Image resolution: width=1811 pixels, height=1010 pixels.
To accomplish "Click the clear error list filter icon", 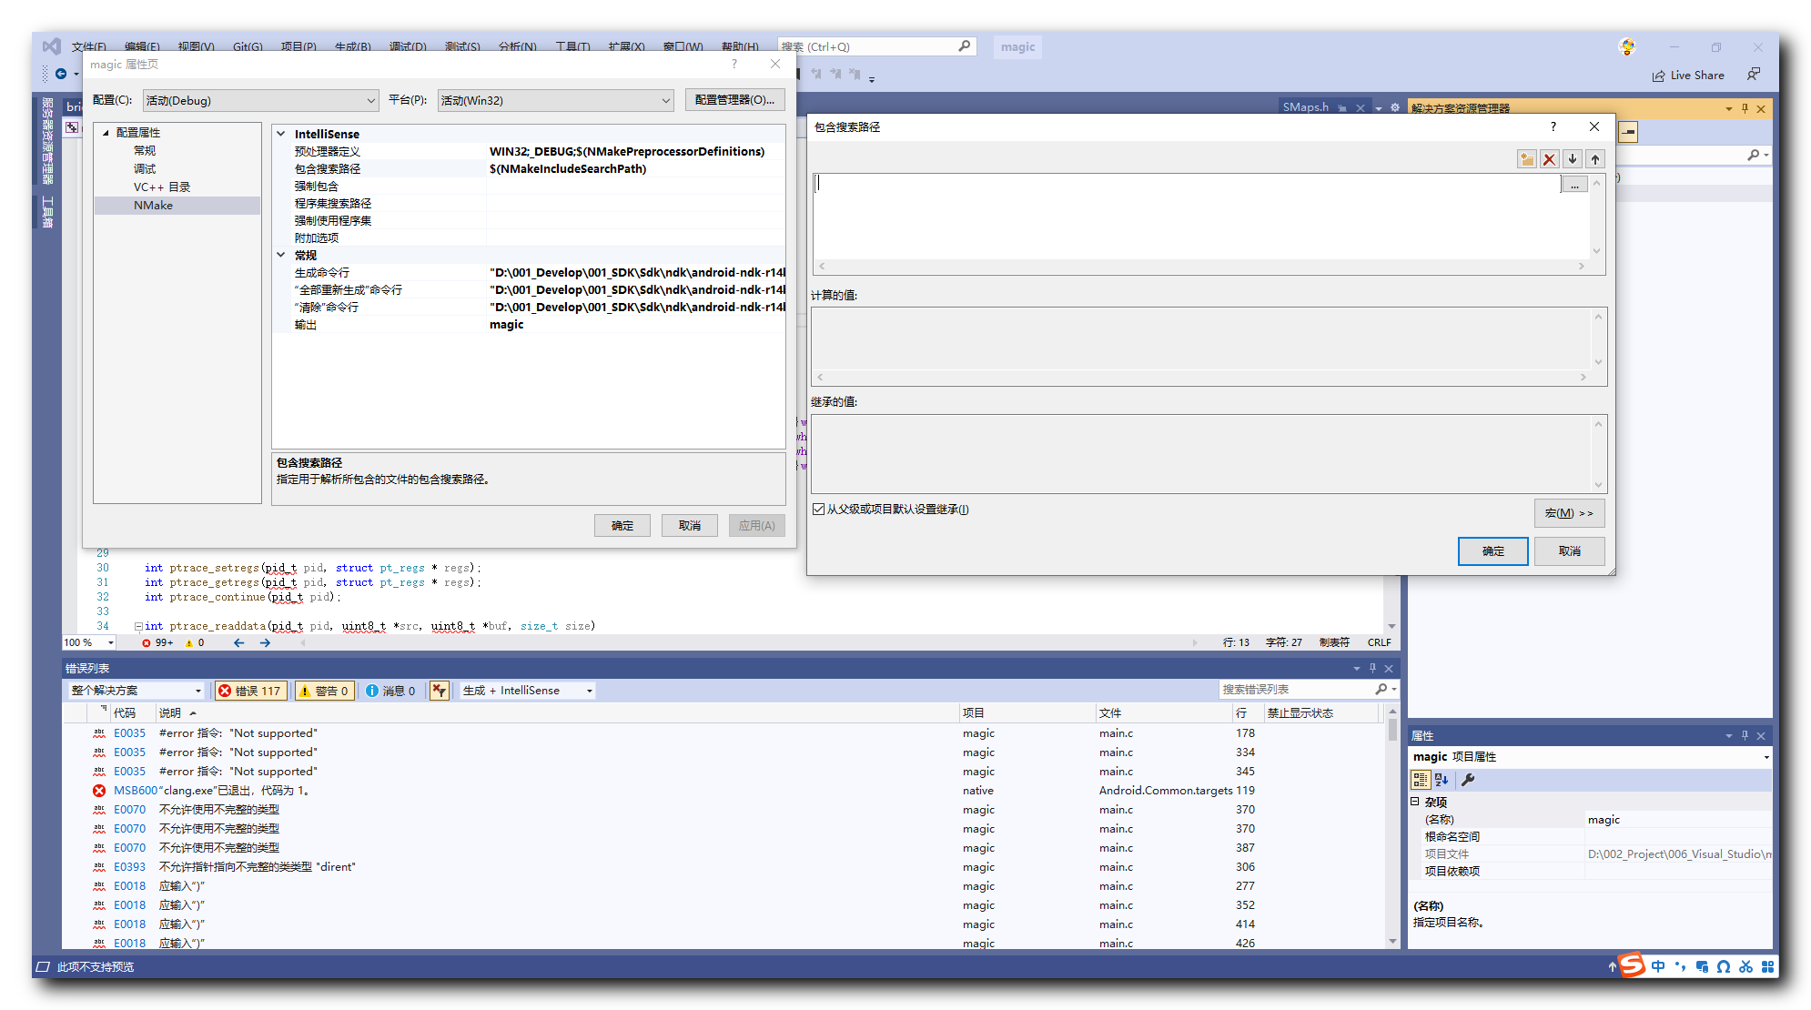I will tap(440, 691).
